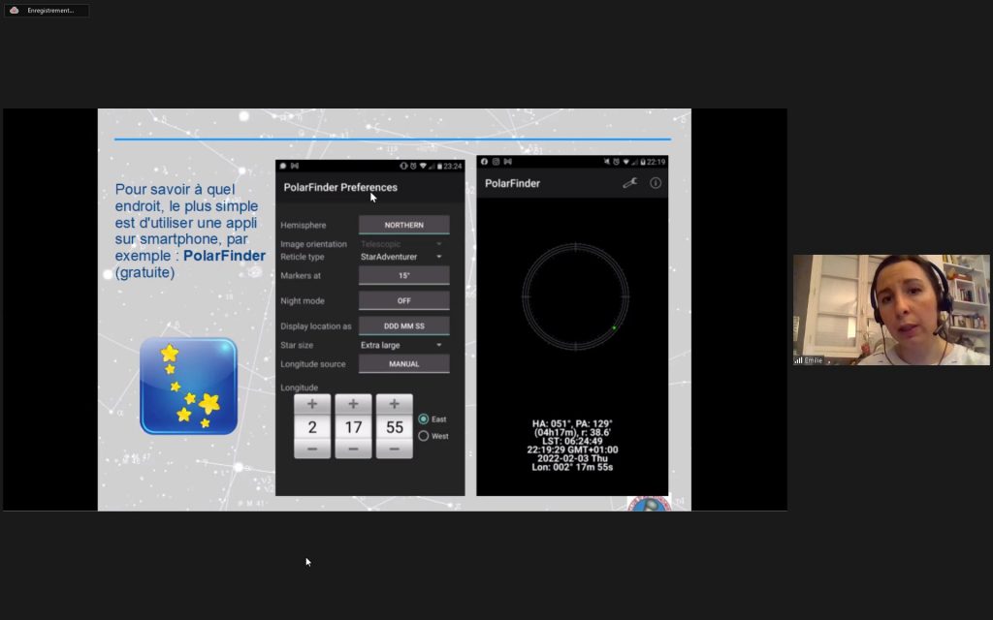Click the bold PolarFinder word in the slide text
Screen dimensions: 993x620
[x=224, y=256]
